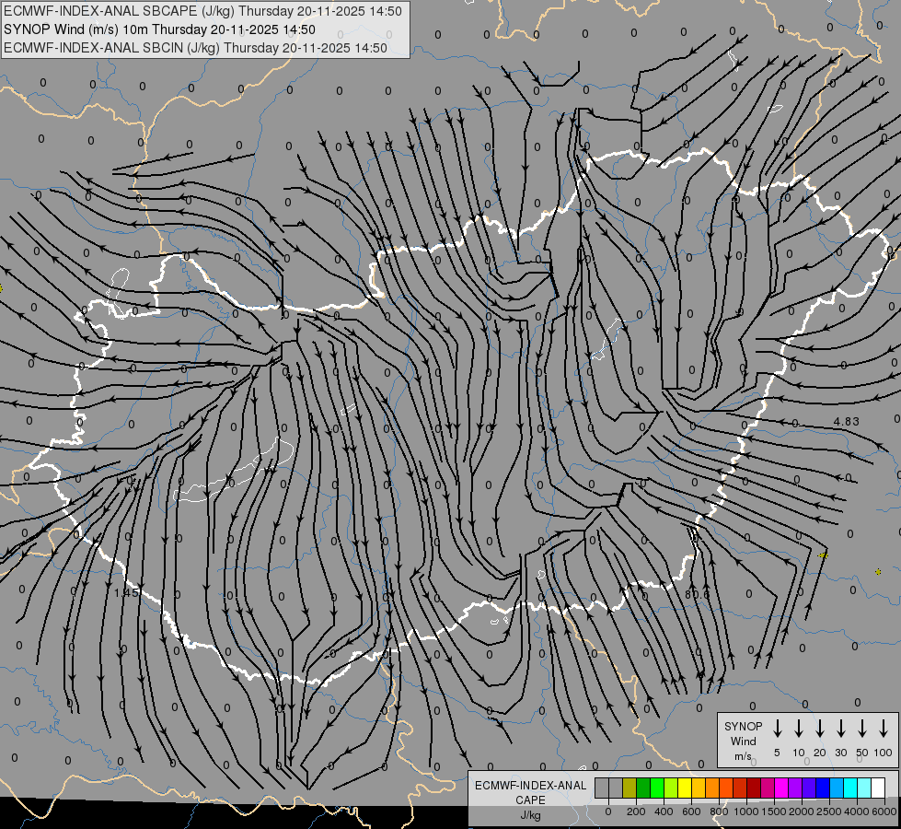The width and height of the screenshot is (901, 829).
Task: Click the 20 m/s wind arrow in legend
Action: click(x=820, y=728)
